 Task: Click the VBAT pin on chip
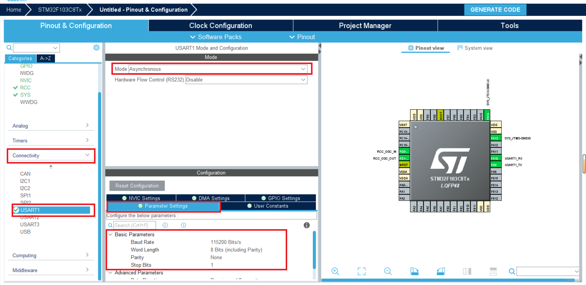click(x=404, y=125)
